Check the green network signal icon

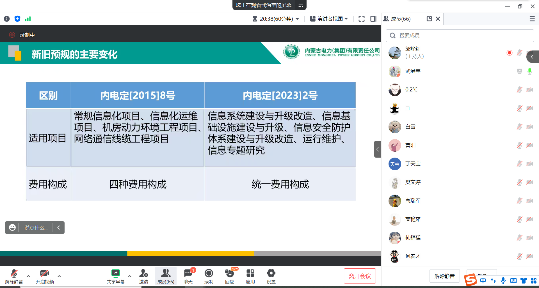pos(28,19)
